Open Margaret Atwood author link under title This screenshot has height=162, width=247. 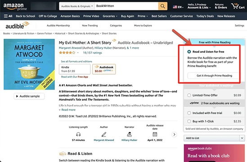[x=70, y=48]
